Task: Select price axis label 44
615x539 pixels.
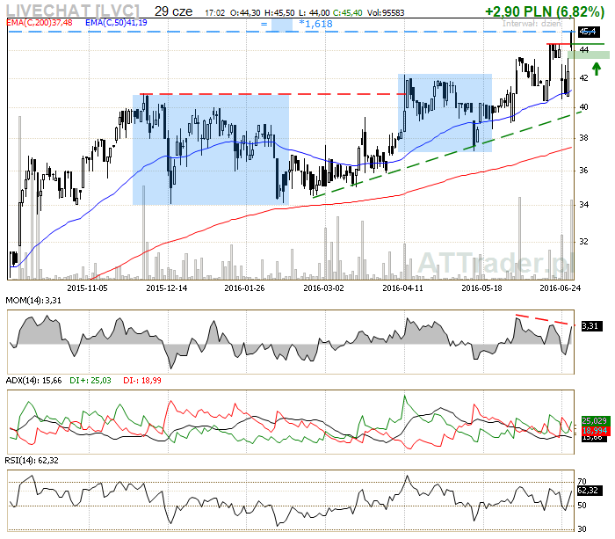Action: tap(584, 50)
